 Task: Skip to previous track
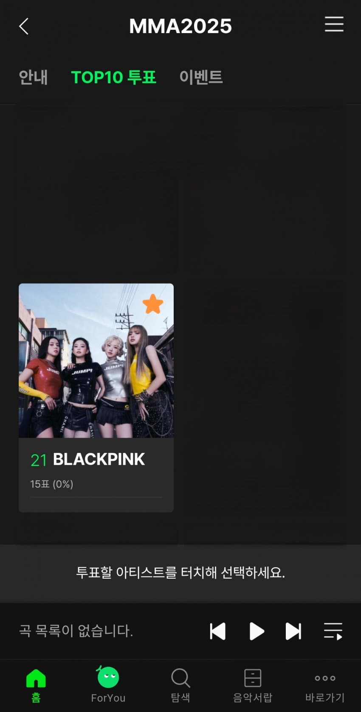pos(217,631)
